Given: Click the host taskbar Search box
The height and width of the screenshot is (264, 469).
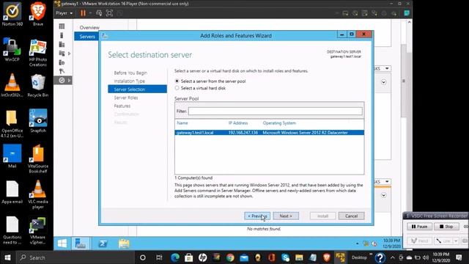Looking at the screenshot, I should [x=75, y=257].
